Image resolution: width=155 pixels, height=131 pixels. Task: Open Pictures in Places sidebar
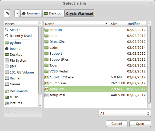(21, 103)
